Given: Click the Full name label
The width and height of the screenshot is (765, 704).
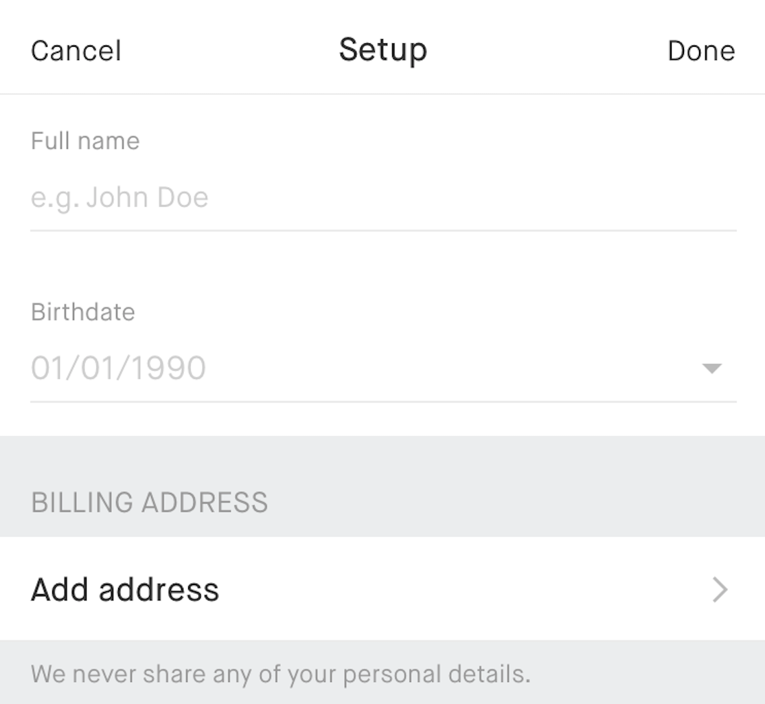Looking at the screenshot, I should tap(84, 141).
